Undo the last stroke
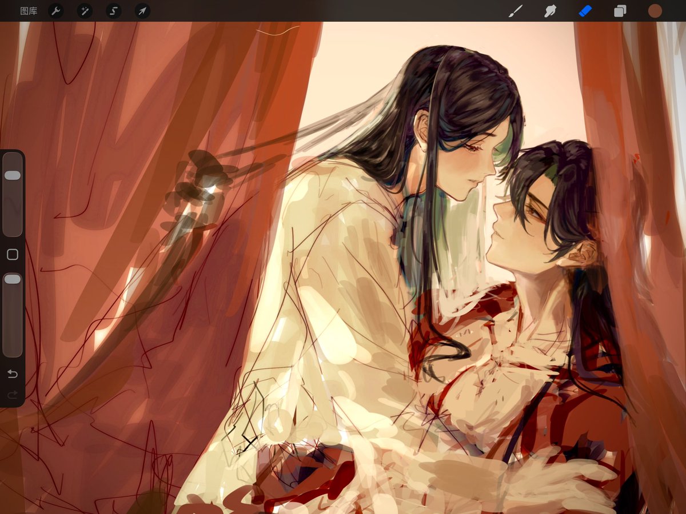 [13, 374]
